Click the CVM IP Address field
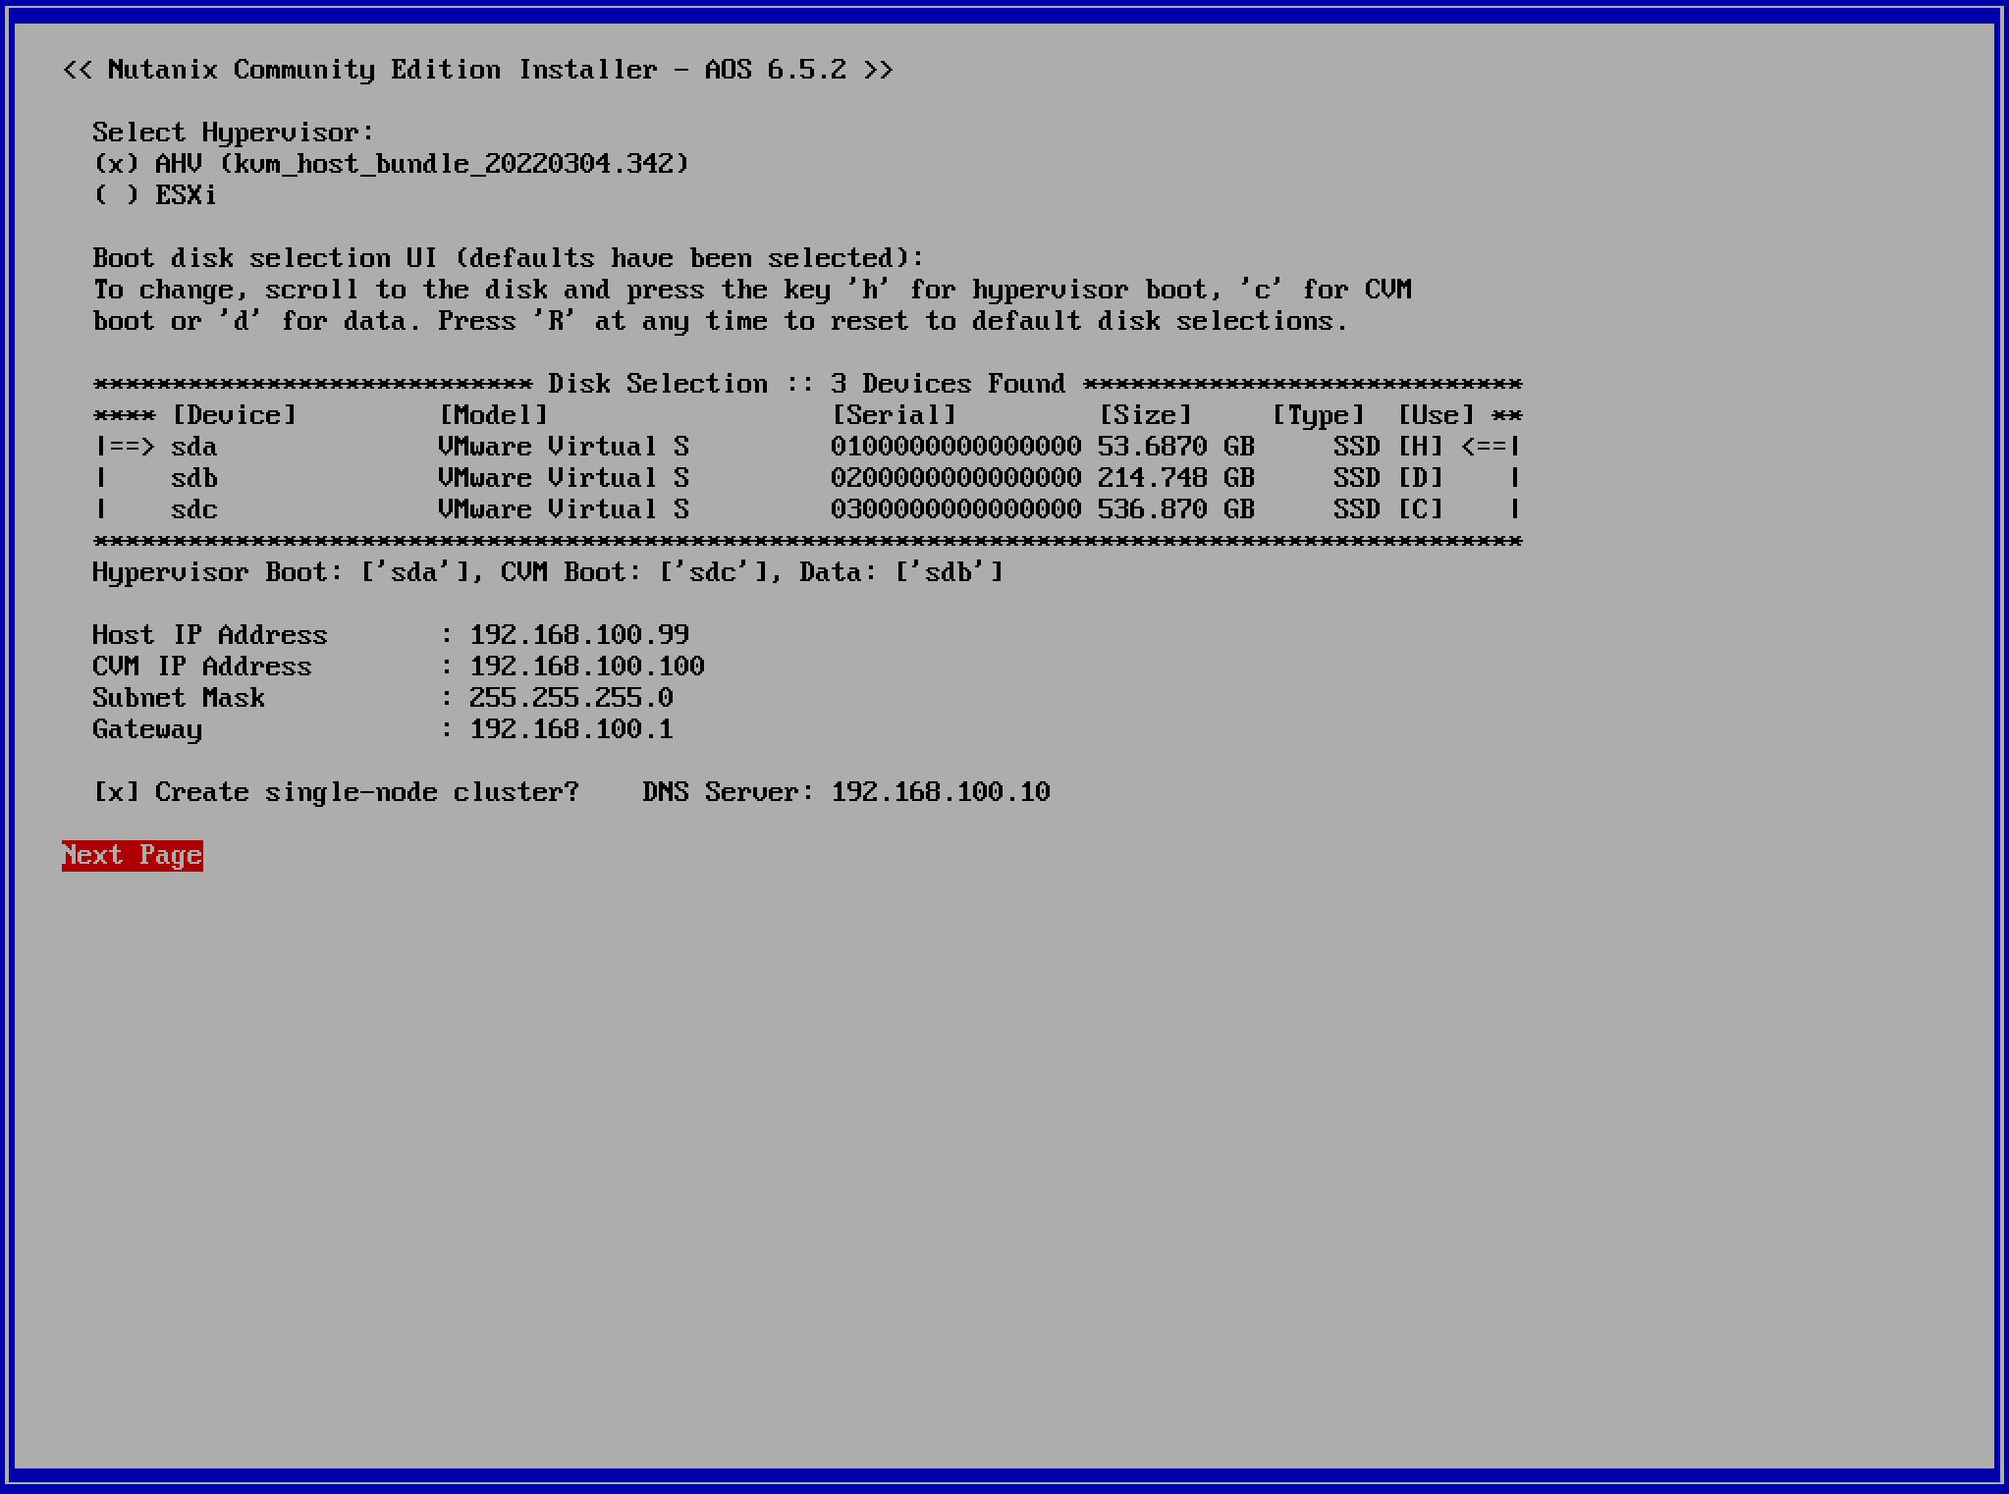Screen dimensions: 2009x1494 pos(587,667)
